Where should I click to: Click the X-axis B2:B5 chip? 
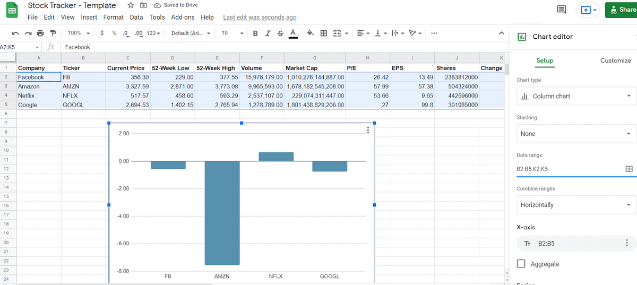tap(576, 243)
